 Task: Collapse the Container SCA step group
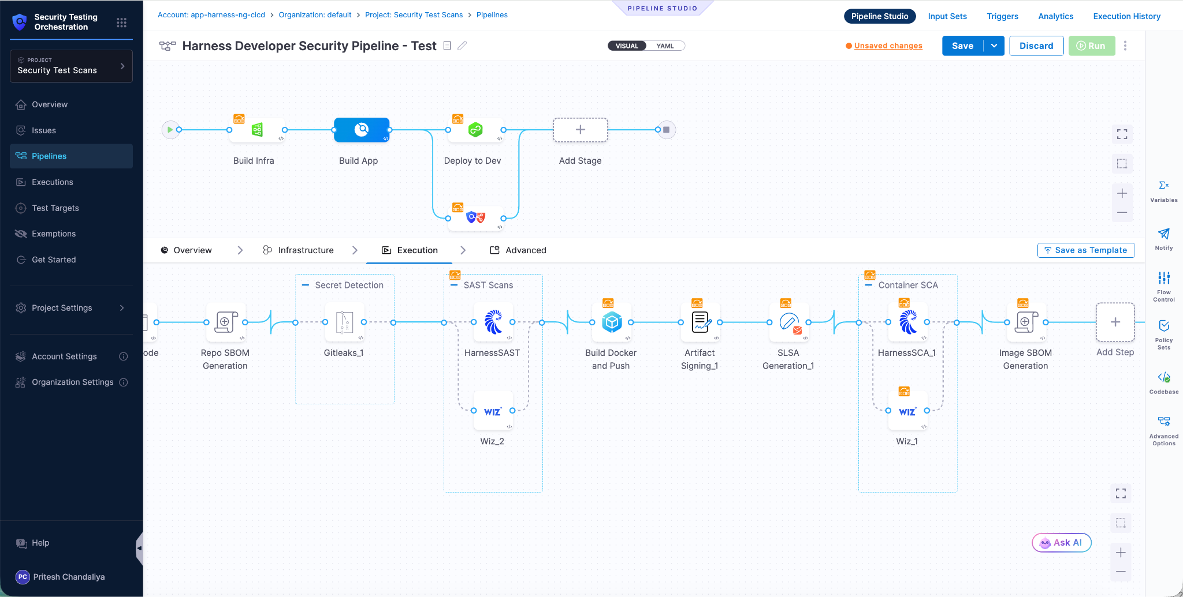click(x=868, y=285)
